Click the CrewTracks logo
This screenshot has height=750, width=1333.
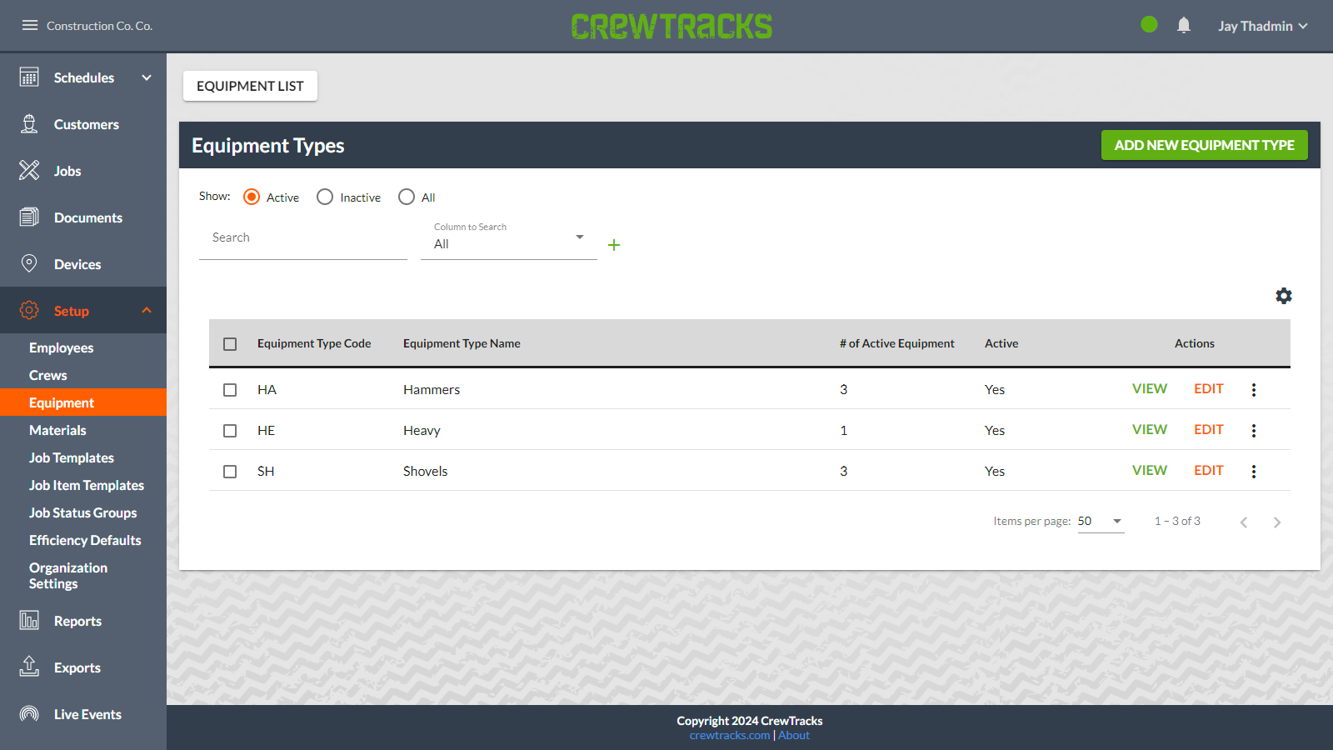pos(671,26)
